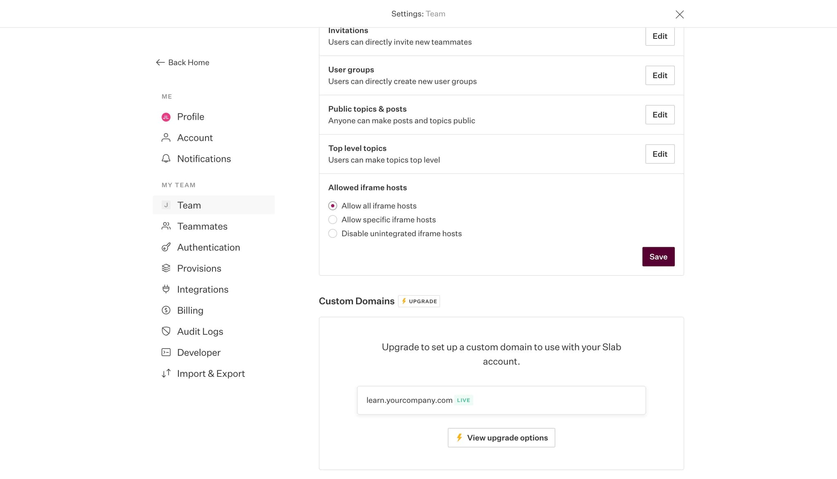Click the Save button
The height and width of the screenshot is (479, 837).
click(x=658, y=256)
